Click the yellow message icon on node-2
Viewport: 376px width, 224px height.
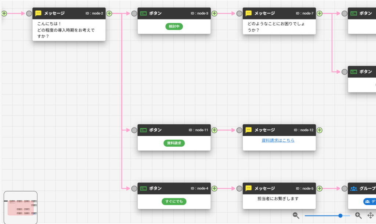(x=38, y=14)
